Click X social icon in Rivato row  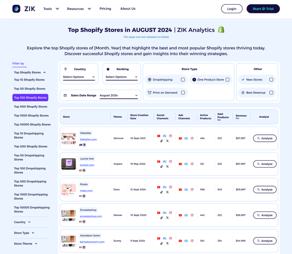pos(167,192)
